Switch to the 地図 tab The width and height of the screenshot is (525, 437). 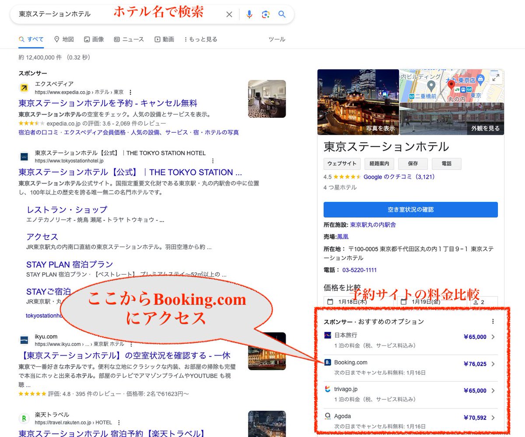64,39
